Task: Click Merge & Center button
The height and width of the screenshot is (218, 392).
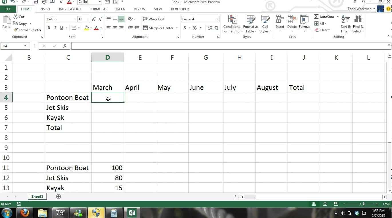Action: (158, 28)
